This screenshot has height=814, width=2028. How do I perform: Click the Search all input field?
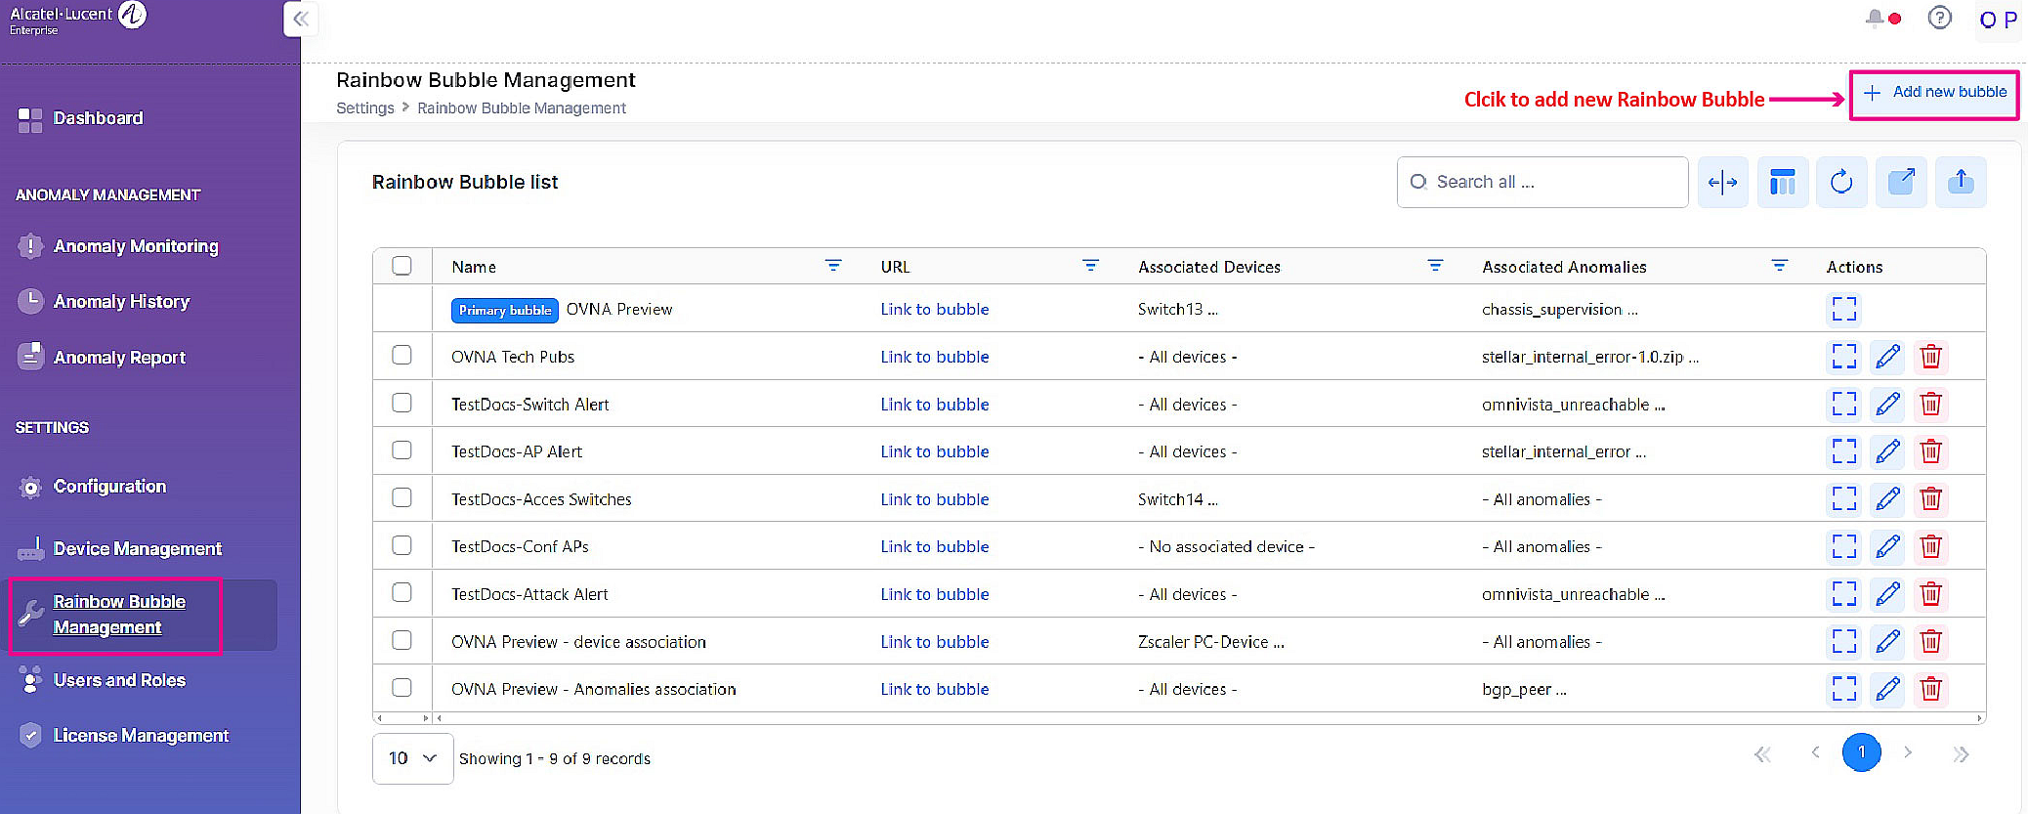[x=1553, y=182]
